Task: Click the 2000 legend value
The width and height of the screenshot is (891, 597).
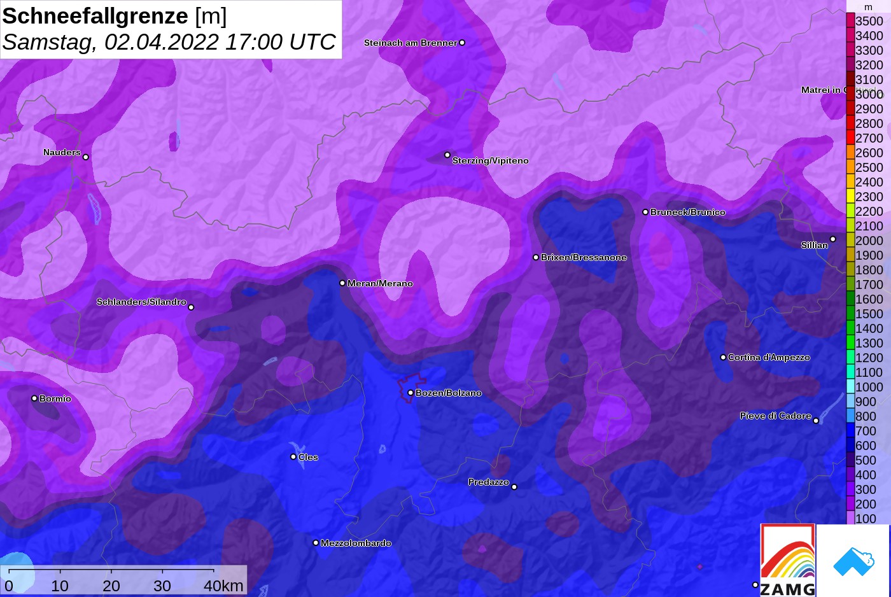Action: (x=869, y=241)
